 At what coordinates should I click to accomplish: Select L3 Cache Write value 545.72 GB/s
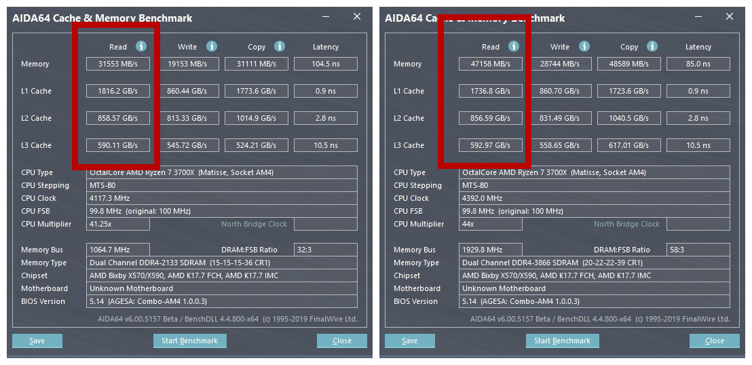187,145
